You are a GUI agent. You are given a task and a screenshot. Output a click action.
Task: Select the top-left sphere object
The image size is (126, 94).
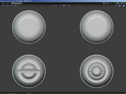coord(29,27)
